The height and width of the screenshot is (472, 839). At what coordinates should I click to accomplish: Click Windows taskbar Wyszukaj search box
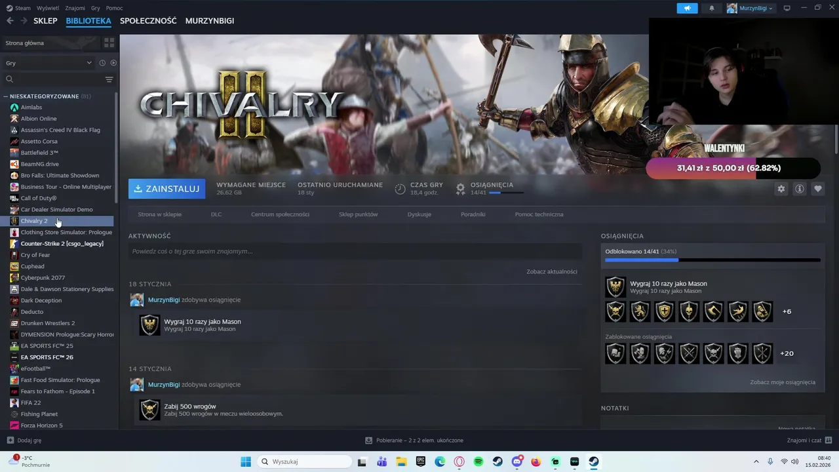pyautogui.click(x=303, y=462)
